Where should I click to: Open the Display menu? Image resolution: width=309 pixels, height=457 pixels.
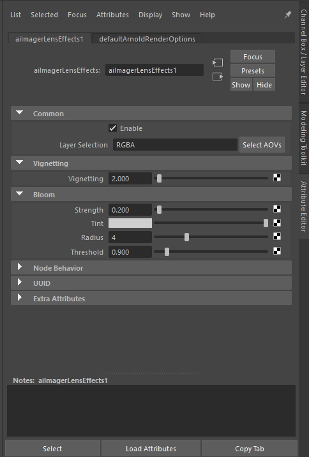(x=151, y=15)
